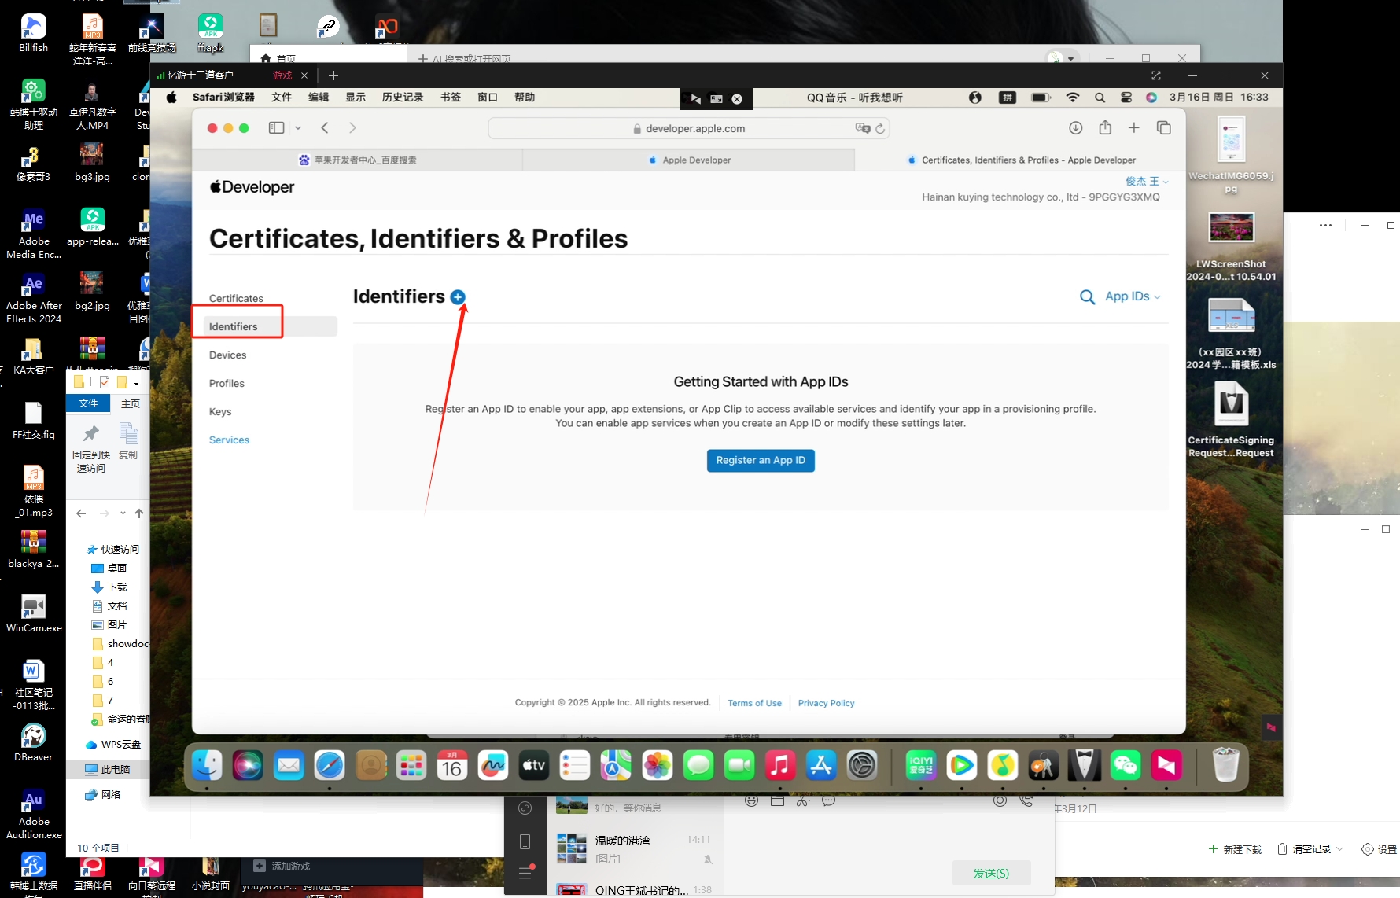Image resolution: width=1400 pixels, height=898 pixels.
Task: Select WechatIMG6059.jpg desktop file thumbnail
Action: (1231, 140)
